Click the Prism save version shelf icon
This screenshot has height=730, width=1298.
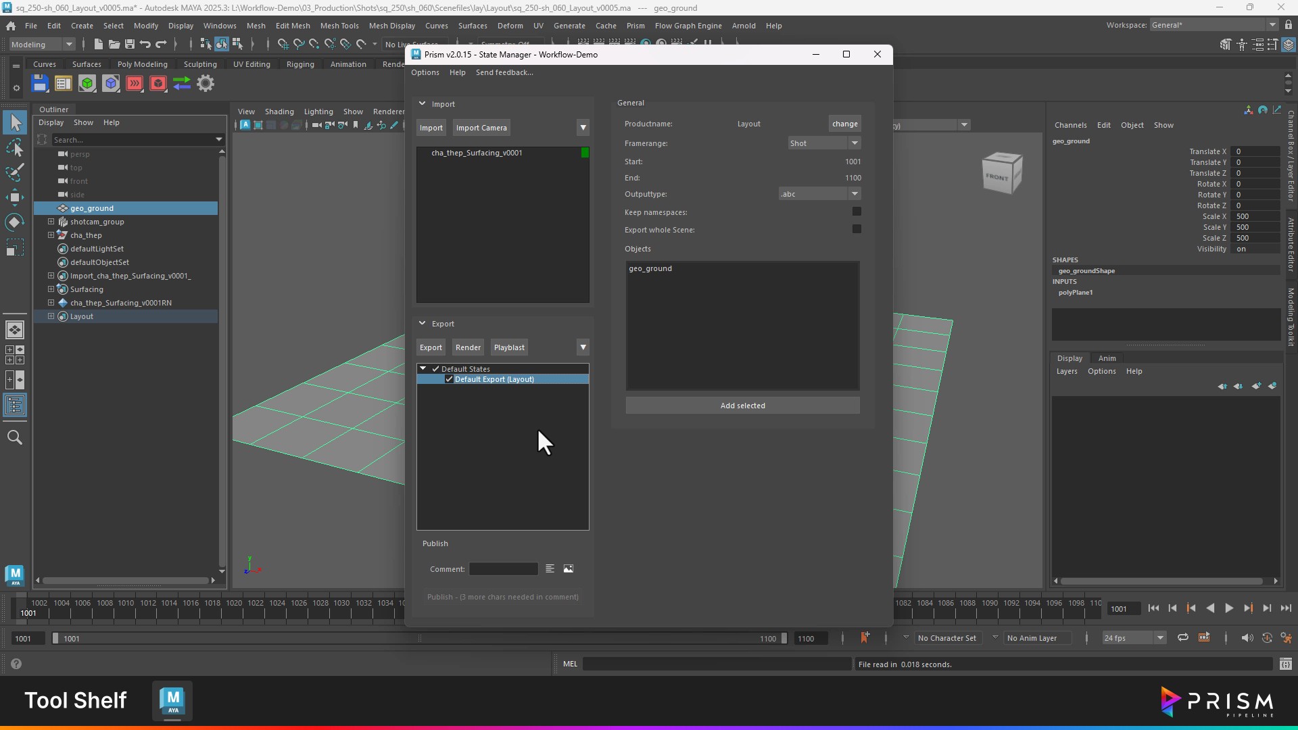click(x=40, y=84)
